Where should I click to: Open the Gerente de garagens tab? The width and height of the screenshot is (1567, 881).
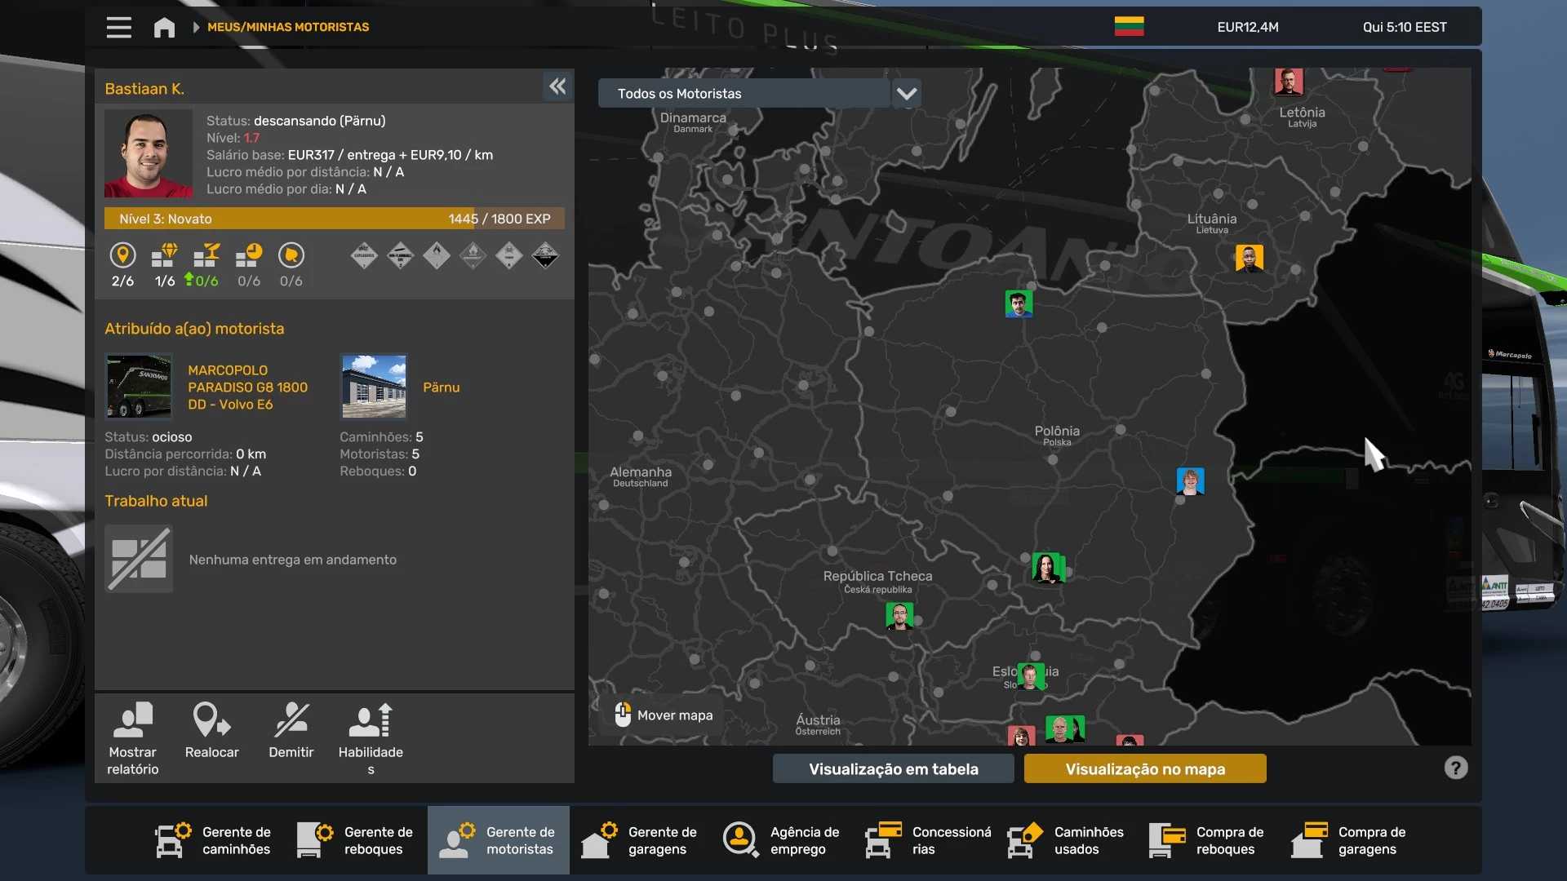pyautogui.click(x=641, y=840)
